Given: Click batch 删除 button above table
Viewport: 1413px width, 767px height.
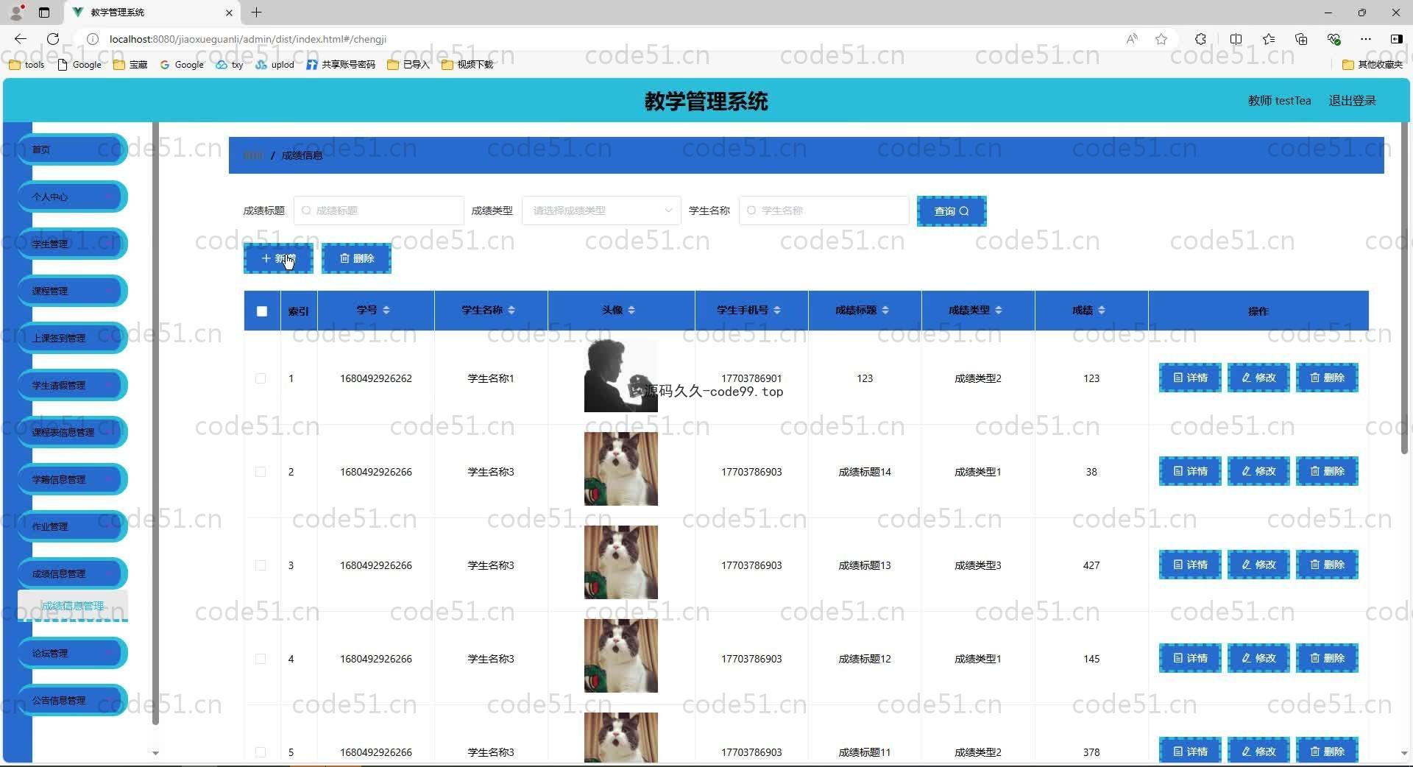Looking at the screenshot, I should (356, 258).
